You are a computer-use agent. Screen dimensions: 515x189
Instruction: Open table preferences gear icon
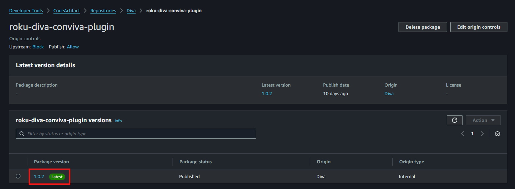click(498, 134)
